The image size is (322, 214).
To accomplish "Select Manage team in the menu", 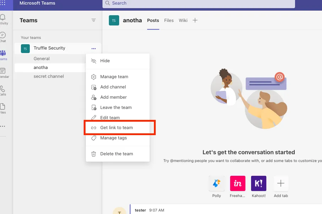I will [x=118, y=77].
